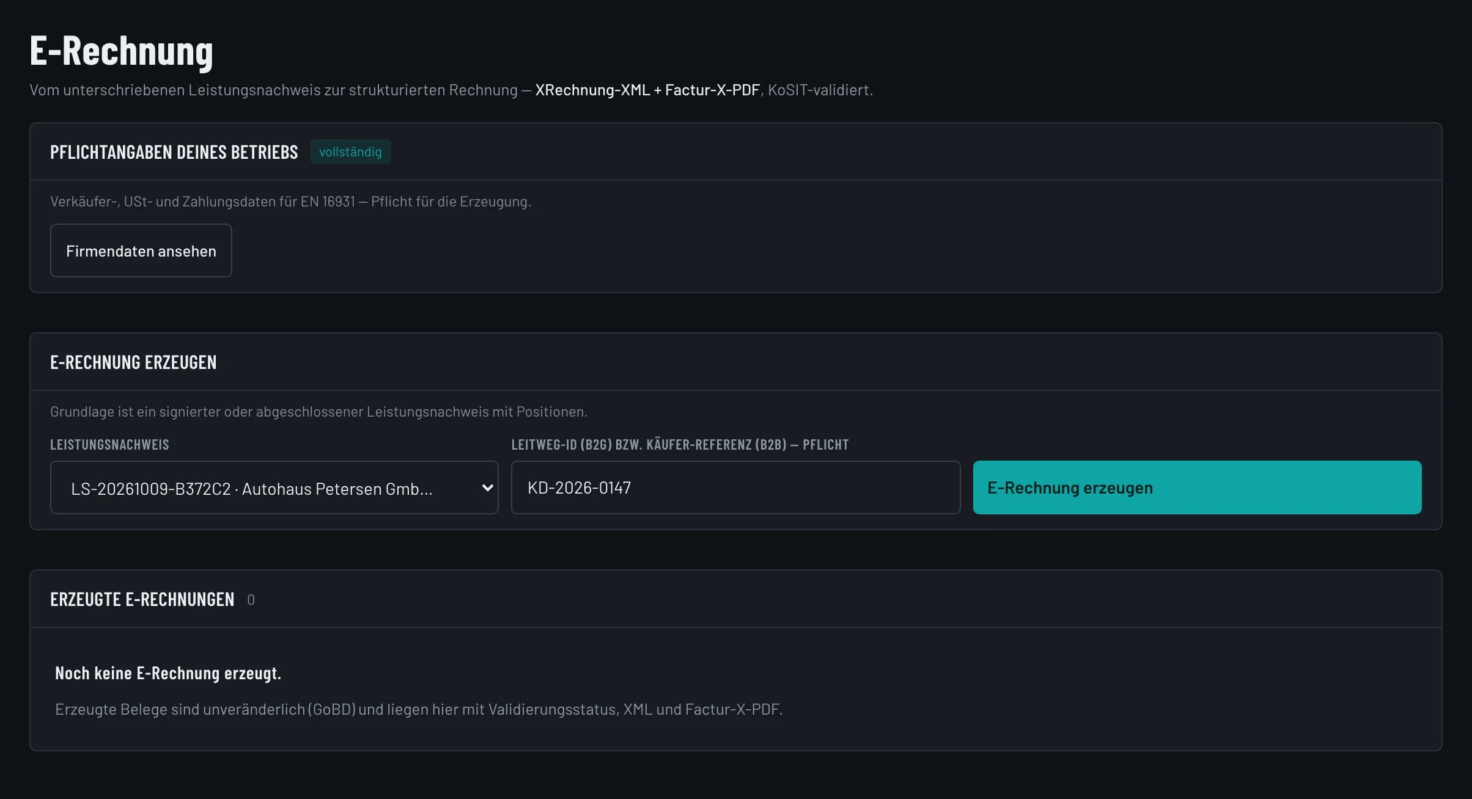This screenshot has height=799, width=1472.
Task: Click the GoBD unveränderlich note text
Action: point(419,709)
